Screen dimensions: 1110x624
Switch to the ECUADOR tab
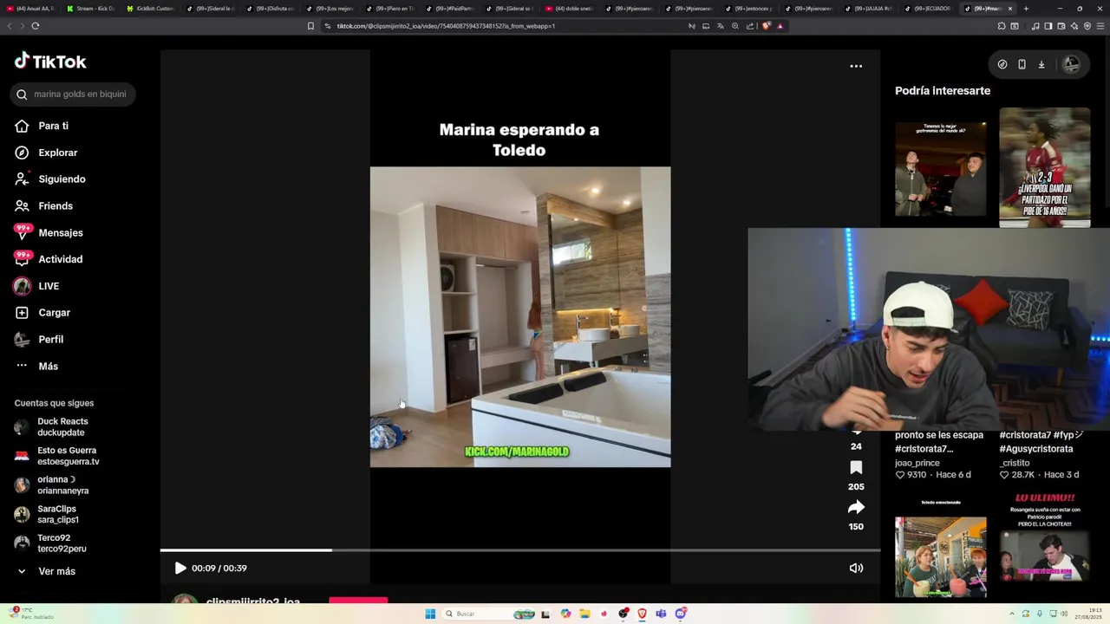pyautogui.click(x=929, y=9)
